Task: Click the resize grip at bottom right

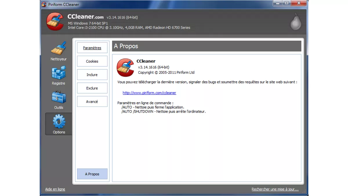Action: [x=304, y=192]
